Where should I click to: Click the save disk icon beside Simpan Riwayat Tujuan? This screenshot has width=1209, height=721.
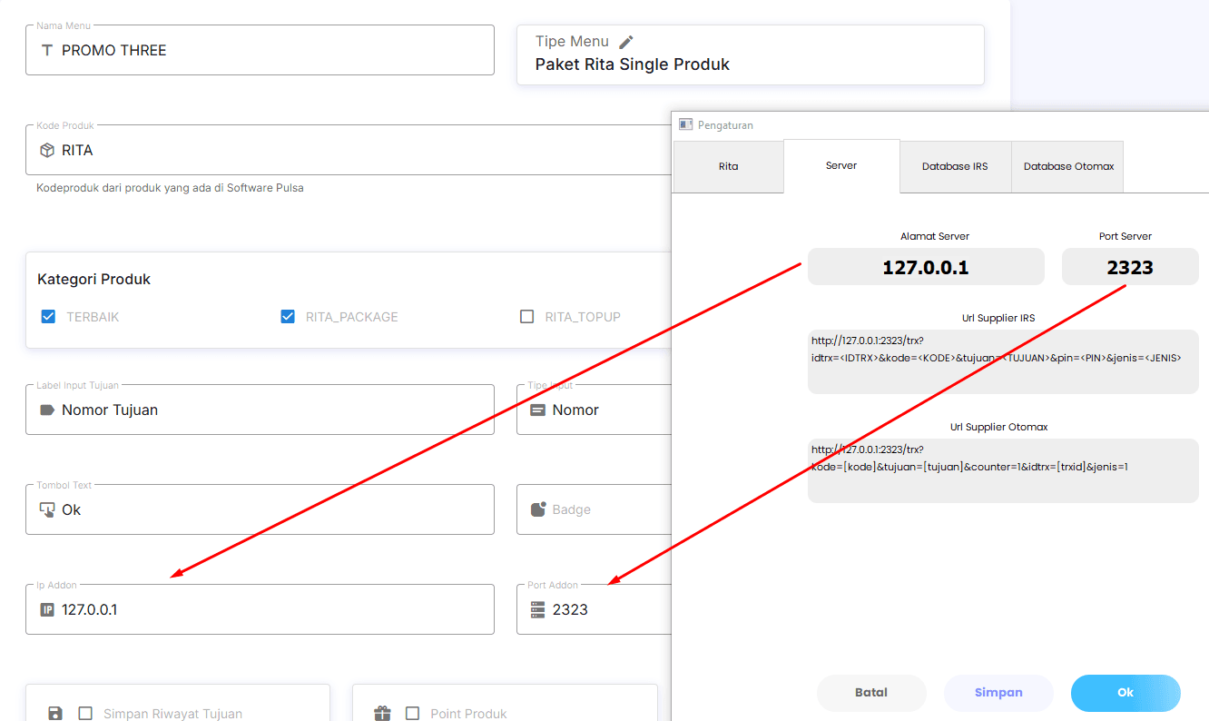coord(55,714)
